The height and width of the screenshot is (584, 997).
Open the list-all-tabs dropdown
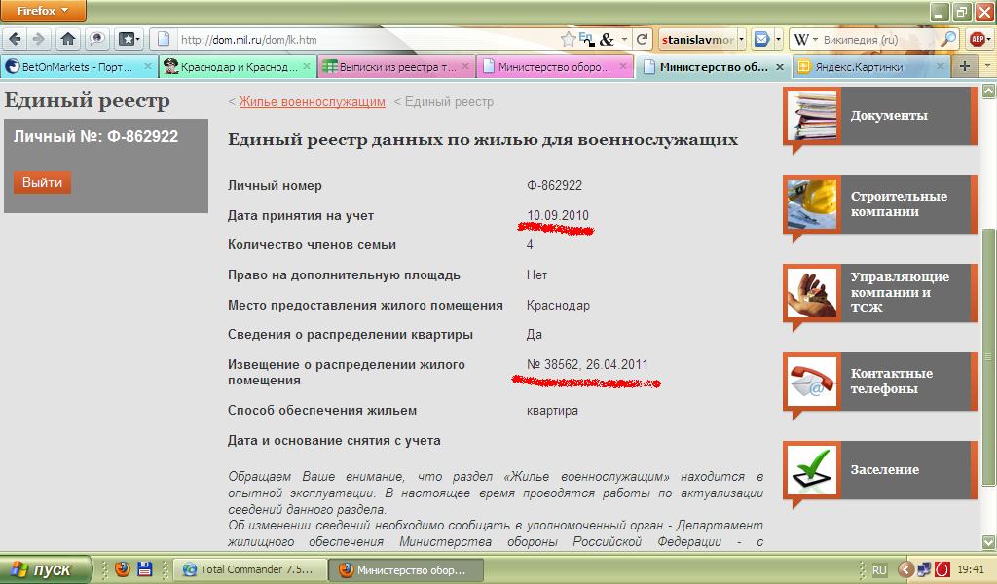[x=986, y=66]
